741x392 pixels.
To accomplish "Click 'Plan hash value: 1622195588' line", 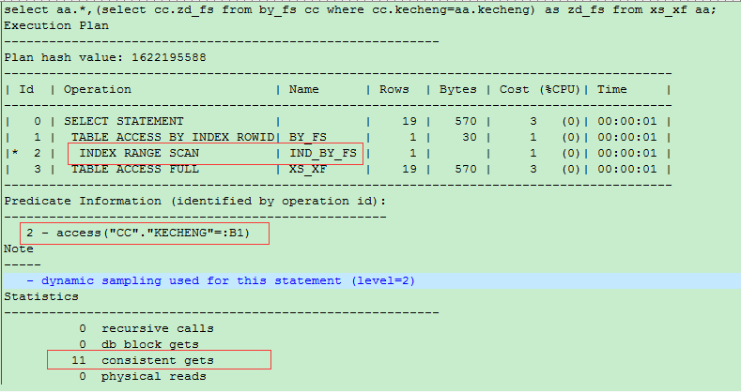I will pyautogui.click(x=105, y=57).
